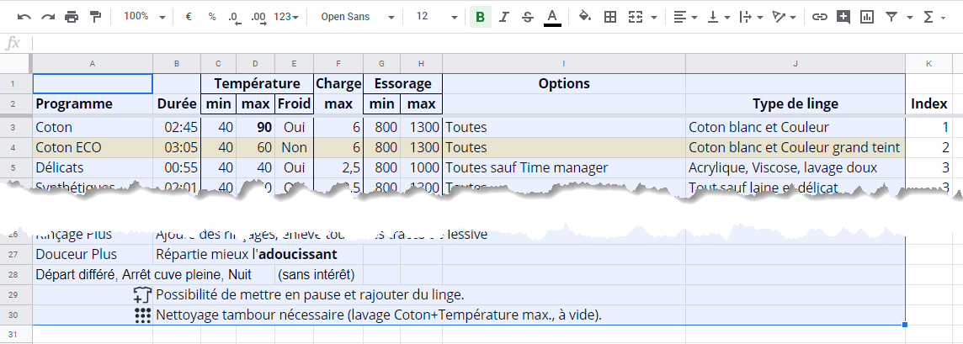Screen dimensions: 963x344
Task: Open the Functions sigma menu
Action: [x=934, y=17]
